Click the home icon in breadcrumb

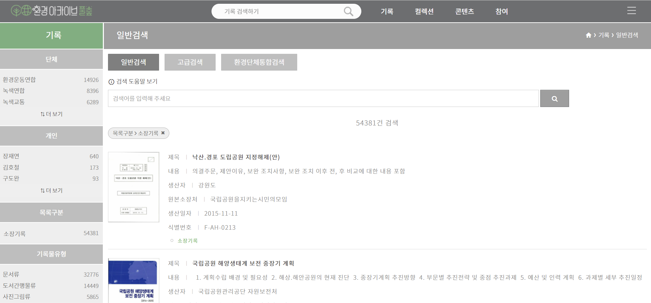[588, 35]
